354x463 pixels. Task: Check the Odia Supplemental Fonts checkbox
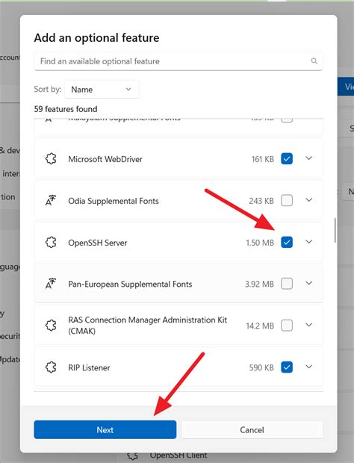pyautogui.click(x=287, y=200)
